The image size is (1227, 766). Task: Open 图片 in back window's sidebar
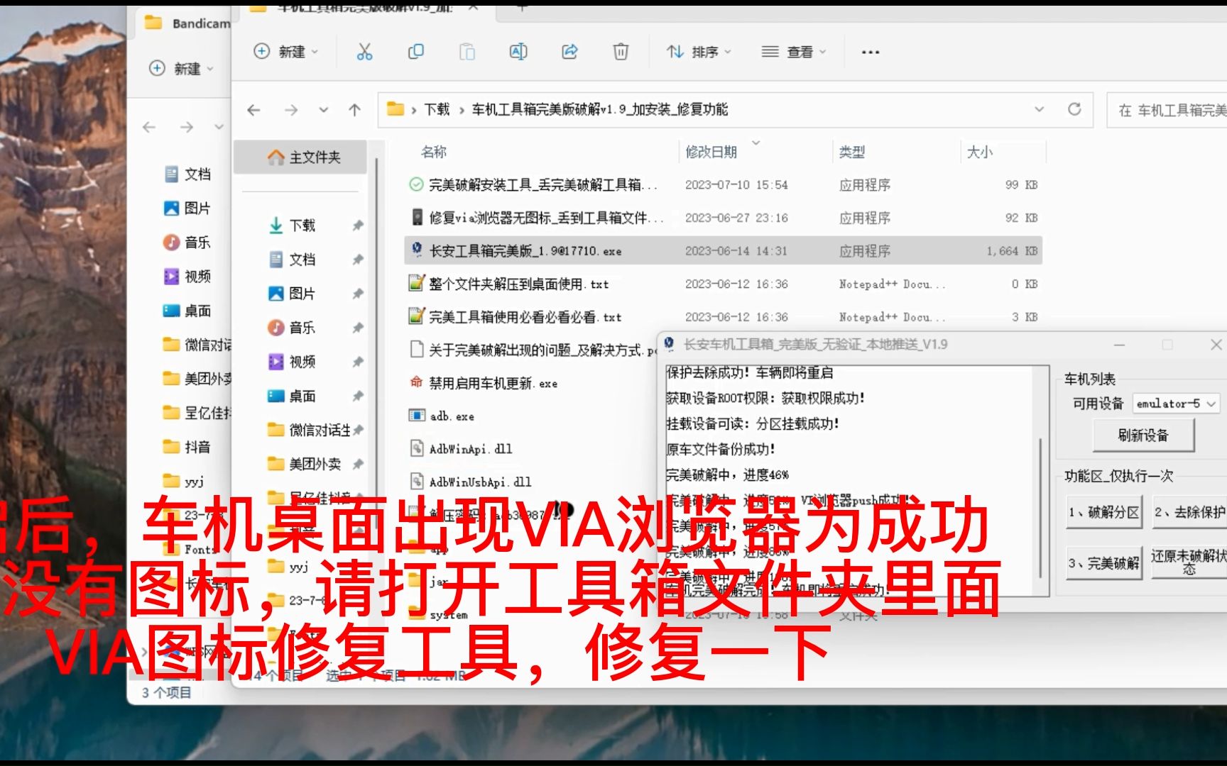coord(188,209)
